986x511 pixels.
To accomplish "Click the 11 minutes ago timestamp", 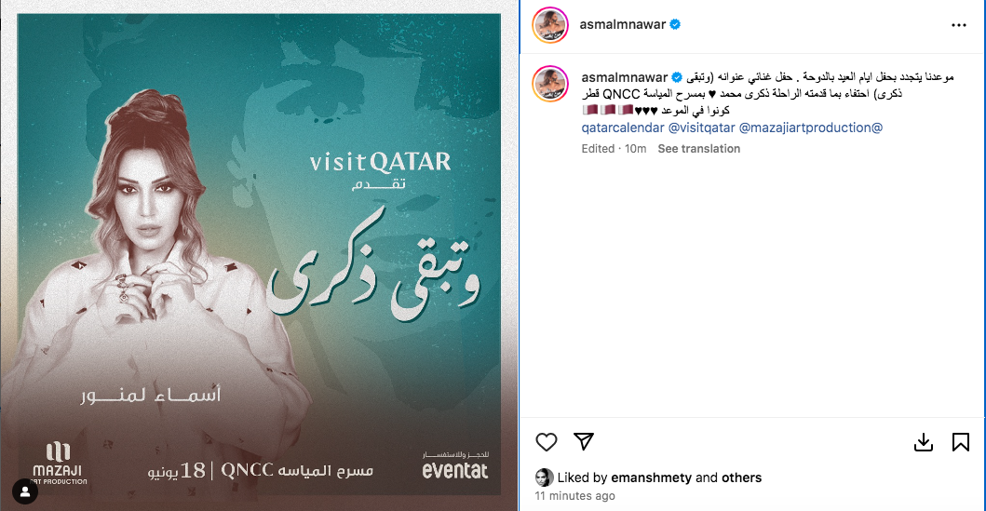I will (574, 496).
